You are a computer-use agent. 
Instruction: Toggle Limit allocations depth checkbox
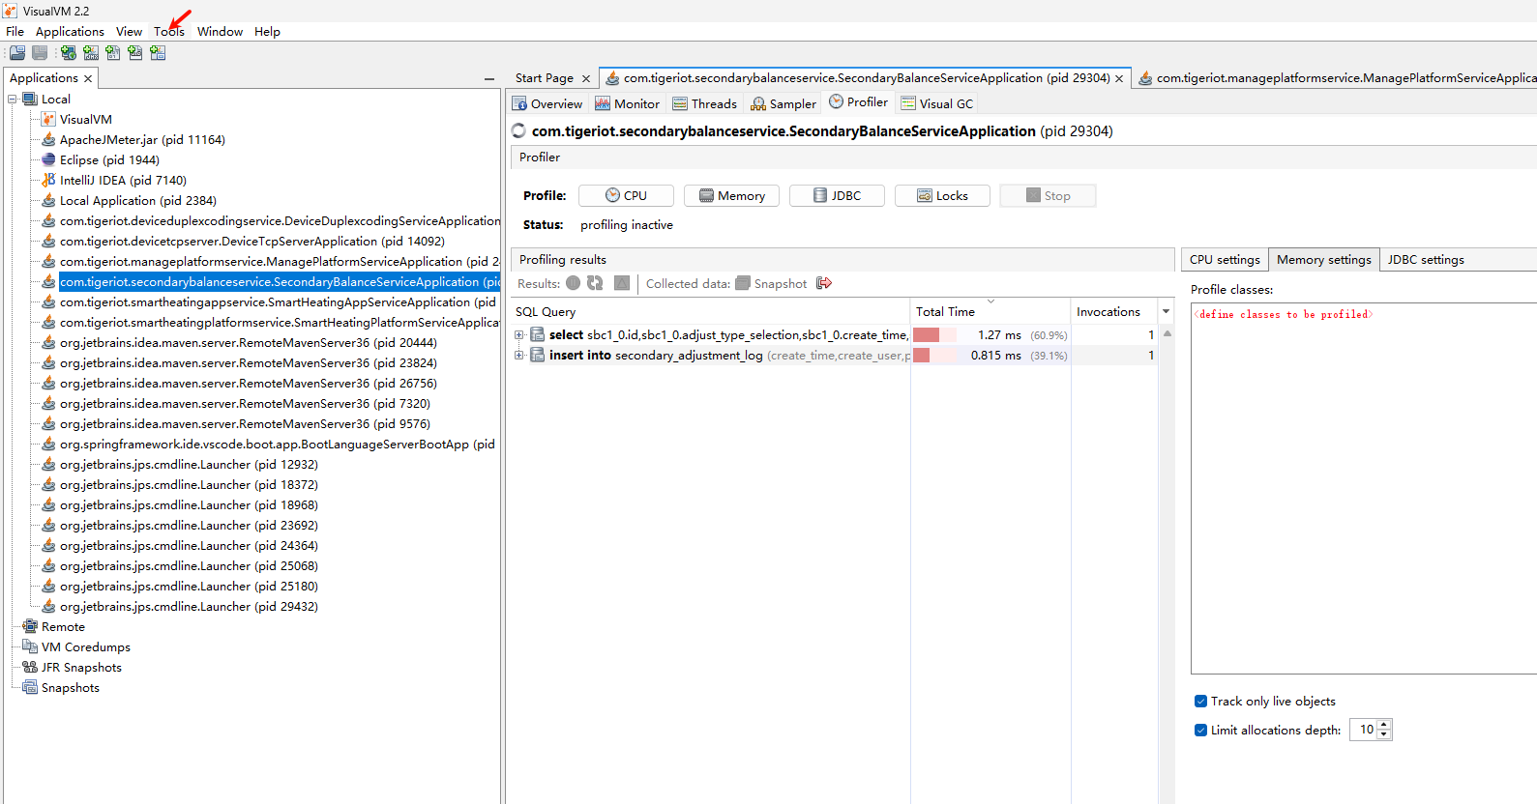1200,731
